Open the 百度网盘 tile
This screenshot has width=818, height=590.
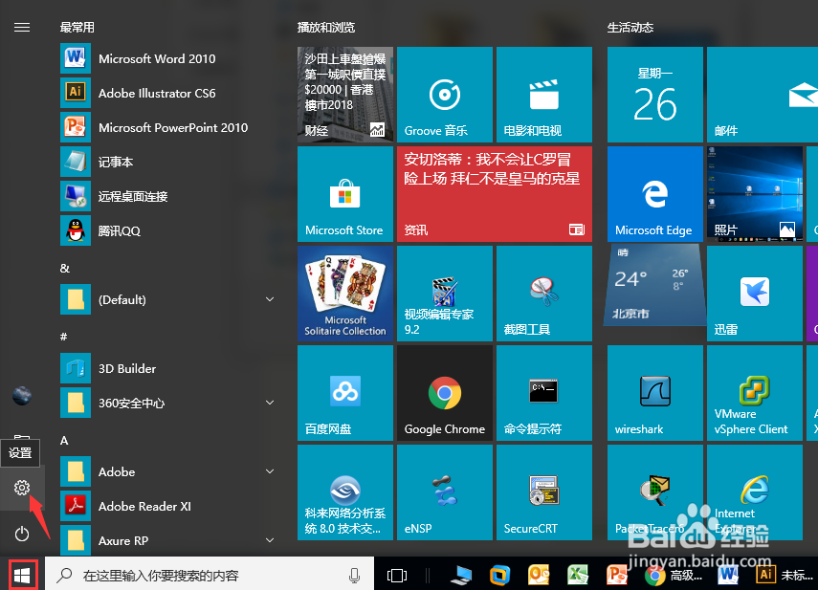coord(345,392)
